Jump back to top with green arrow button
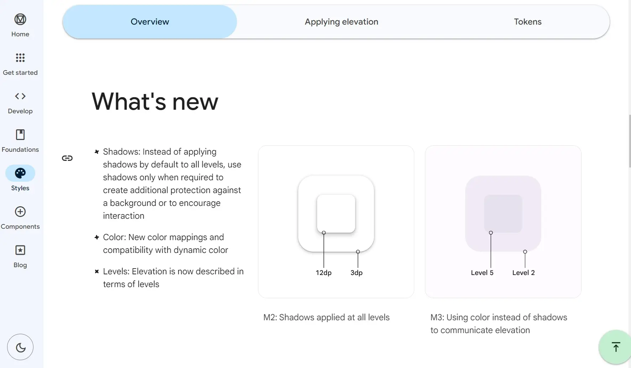The height and width of the screenshot is (368, 631). [615, 347]
